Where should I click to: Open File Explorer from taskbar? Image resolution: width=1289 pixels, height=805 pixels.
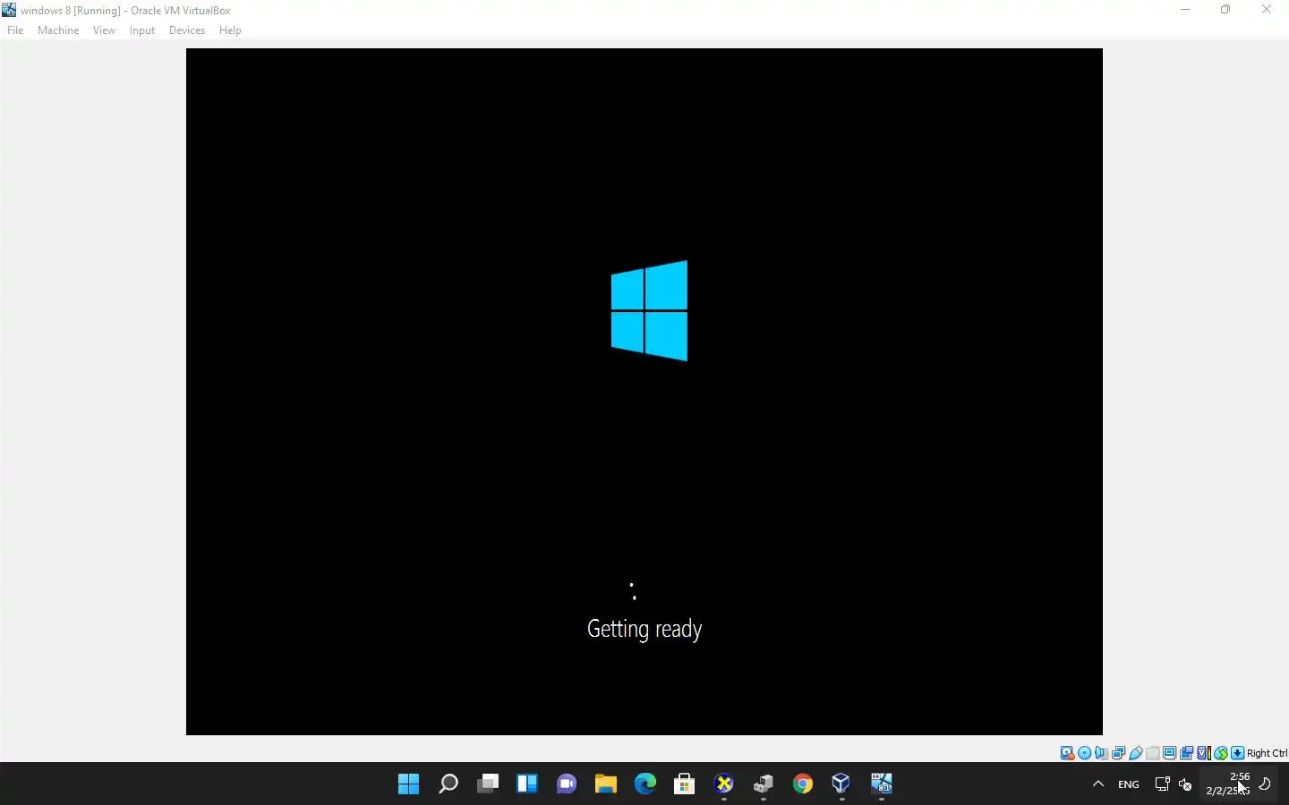tap(606, 784)
